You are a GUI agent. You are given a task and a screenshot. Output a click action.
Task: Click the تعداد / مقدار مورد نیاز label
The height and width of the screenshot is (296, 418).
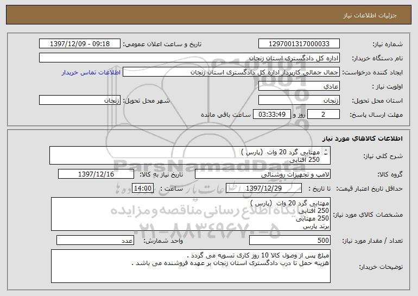pos(372,241)
